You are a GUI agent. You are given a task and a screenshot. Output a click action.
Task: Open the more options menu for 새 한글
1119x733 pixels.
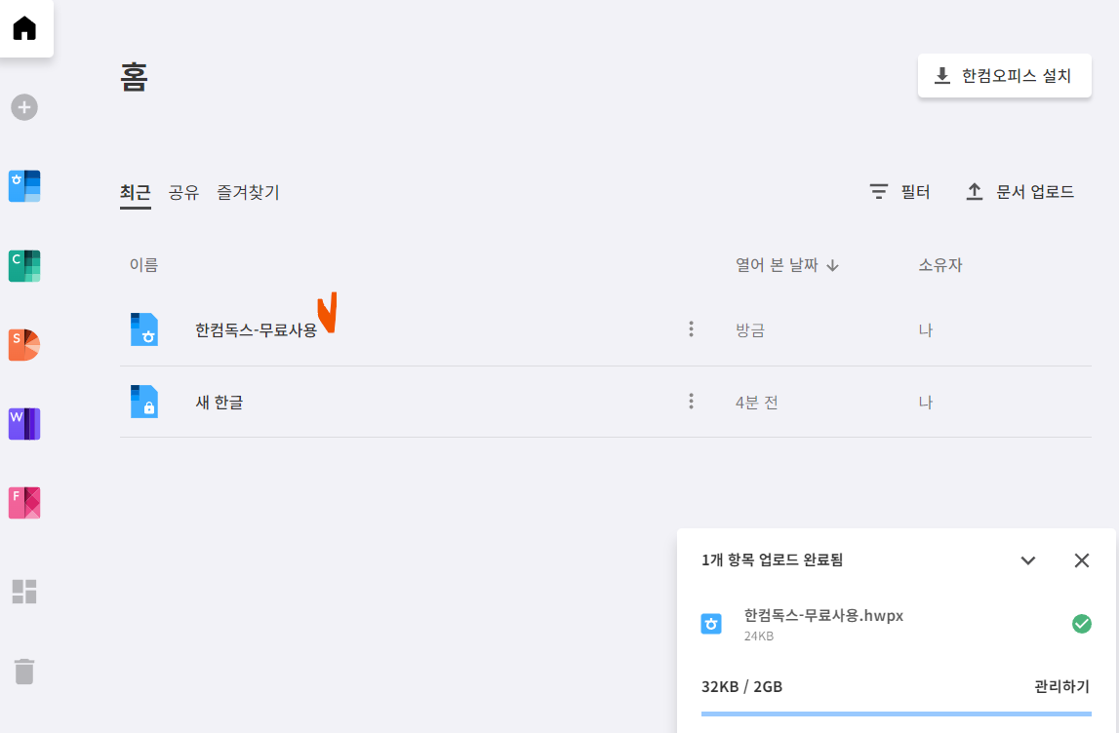coord(690,401)
